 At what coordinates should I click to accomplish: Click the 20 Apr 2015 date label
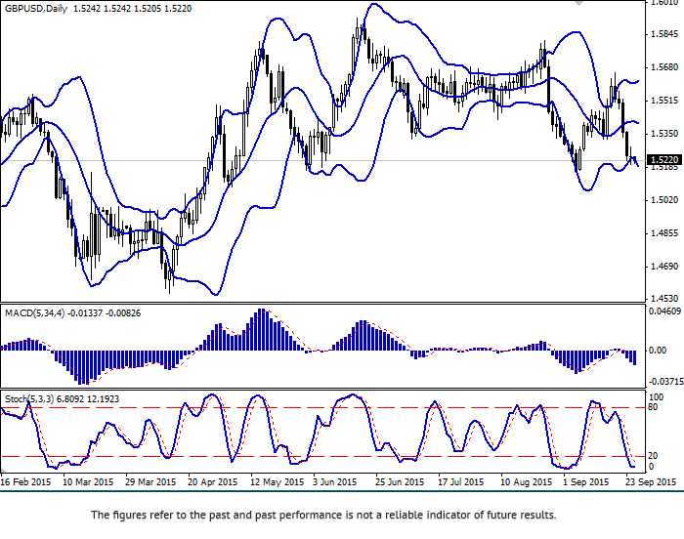tap(213, 482)
